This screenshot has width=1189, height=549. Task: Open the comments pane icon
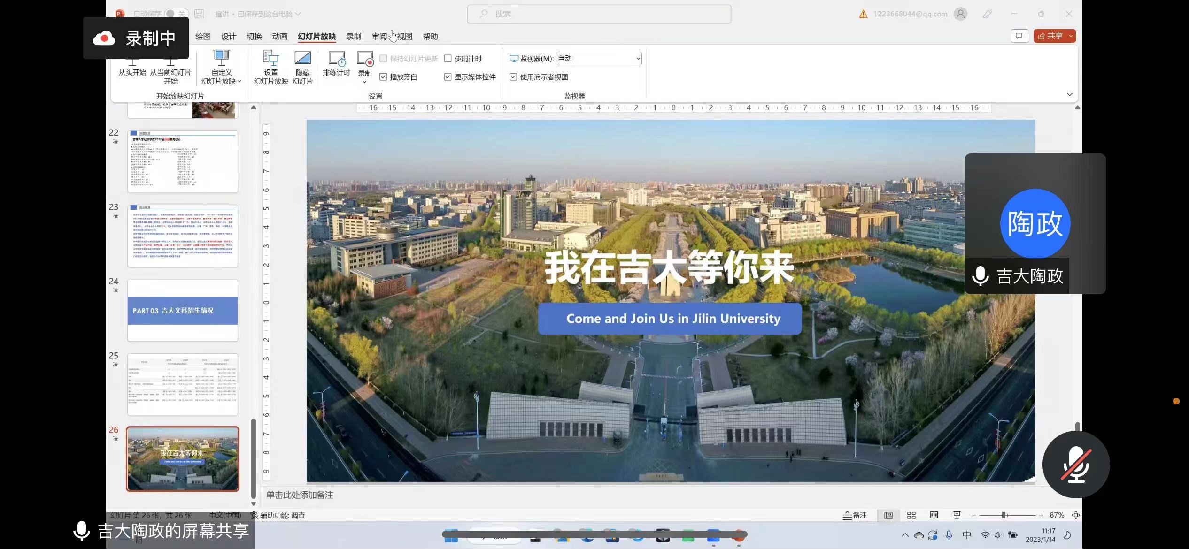[1019, 36]
